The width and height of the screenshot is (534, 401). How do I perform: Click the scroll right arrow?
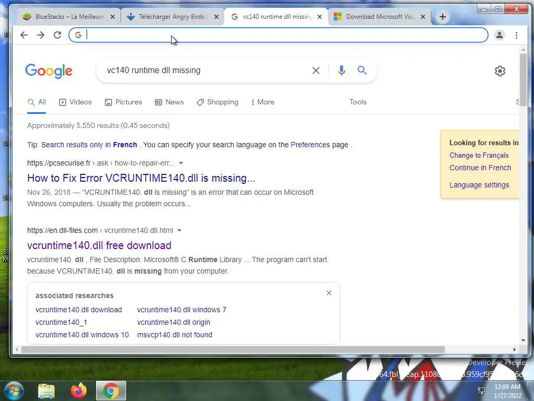515,349
